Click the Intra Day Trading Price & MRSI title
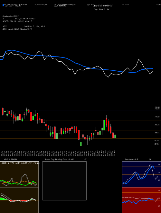 coord(66,159)
